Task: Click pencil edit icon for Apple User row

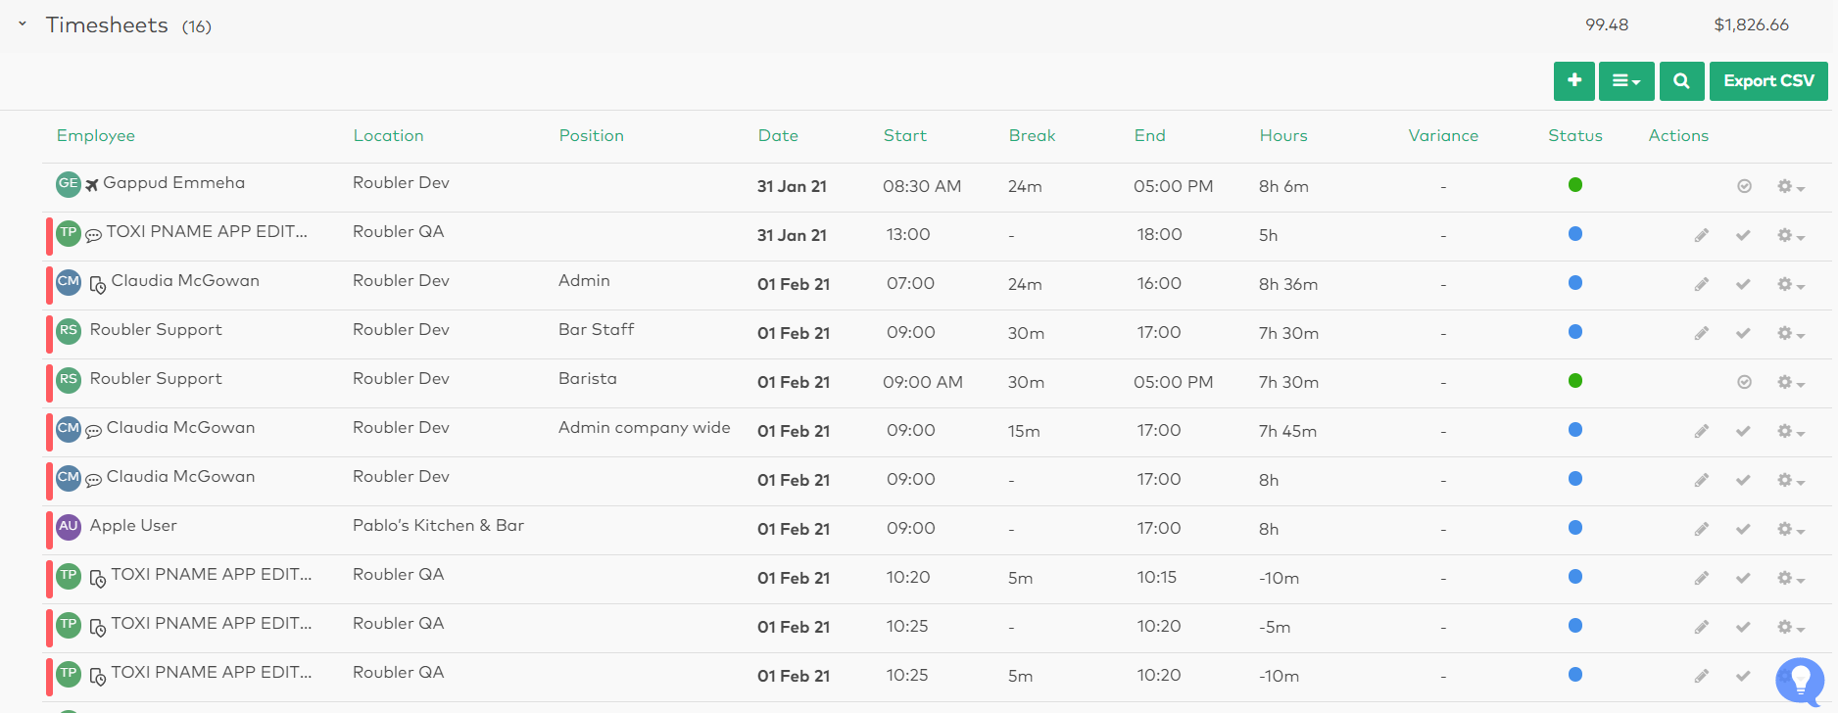Action: pos(1702,529)
